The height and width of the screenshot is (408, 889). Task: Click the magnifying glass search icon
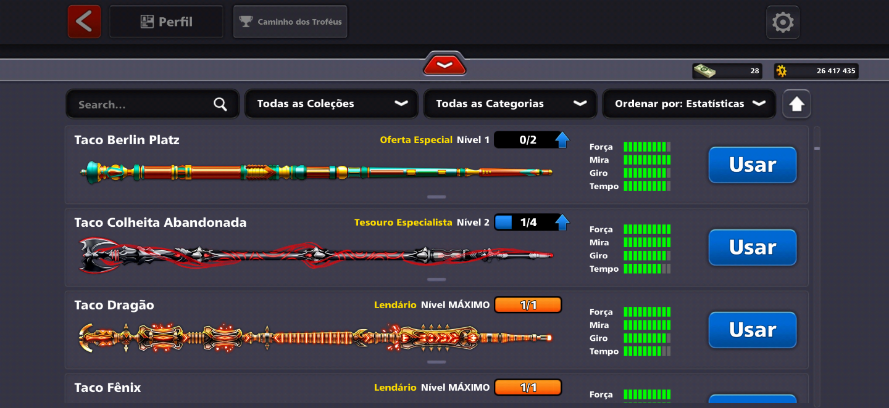pyautogui.click(x=220, y=104)
